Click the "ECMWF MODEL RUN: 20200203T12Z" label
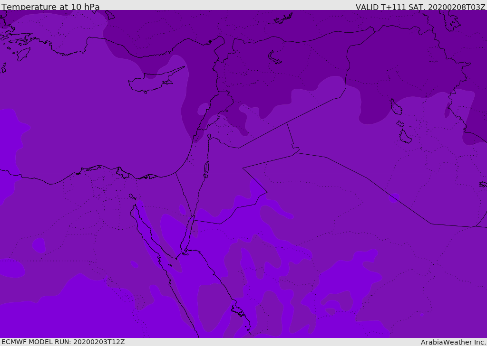 click(x=63, y=342)
